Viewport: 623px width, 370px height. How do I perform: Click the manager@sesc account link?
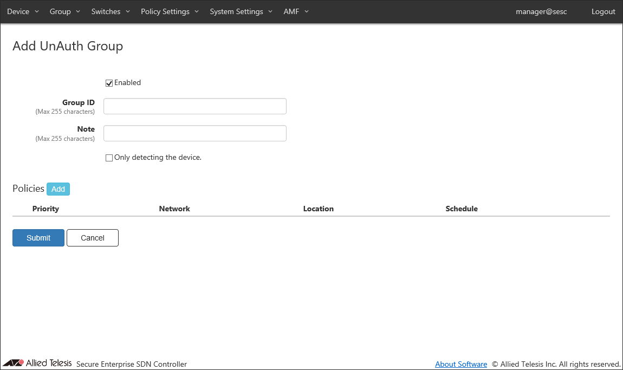pos(541,11)
